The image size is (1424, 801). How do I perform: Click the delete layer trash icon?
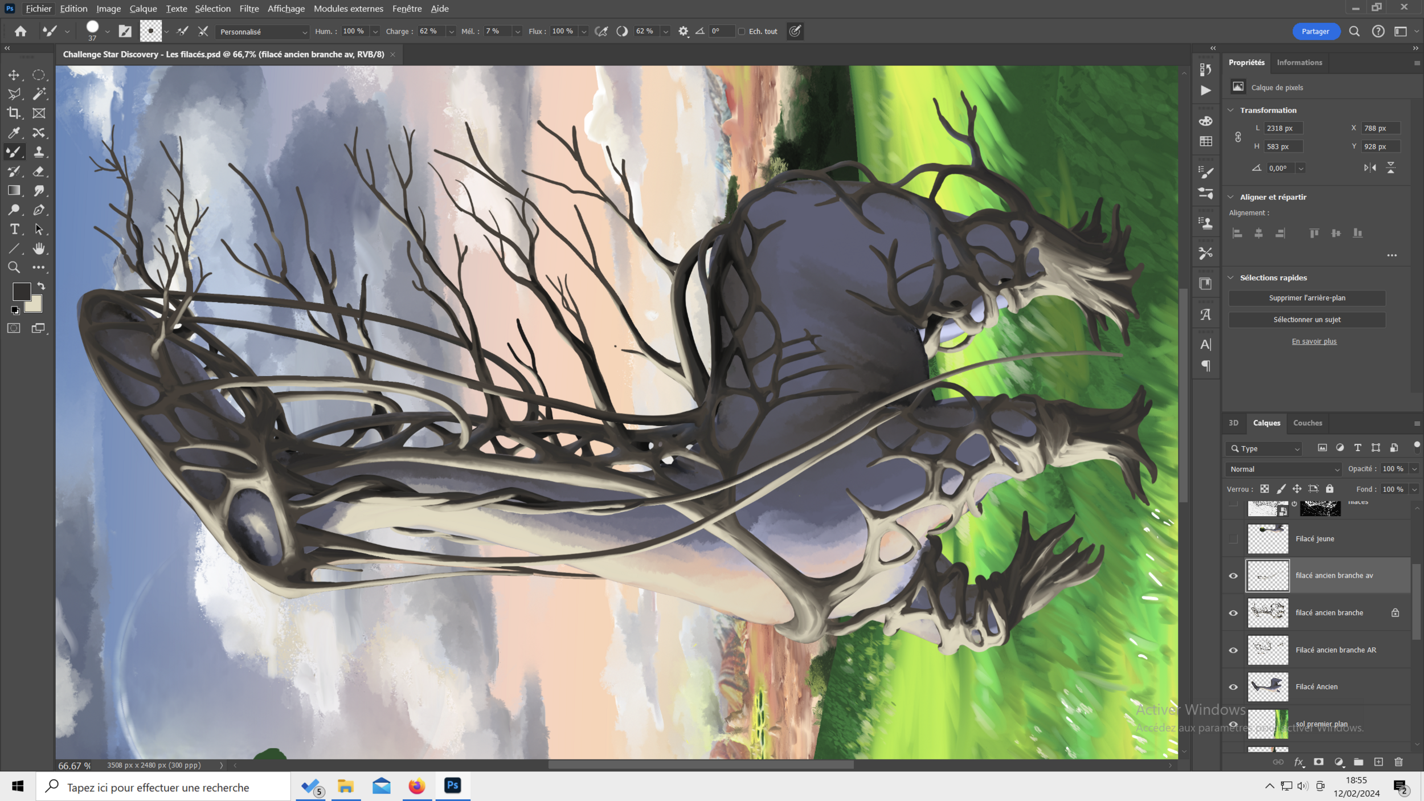pos(1398,762)
